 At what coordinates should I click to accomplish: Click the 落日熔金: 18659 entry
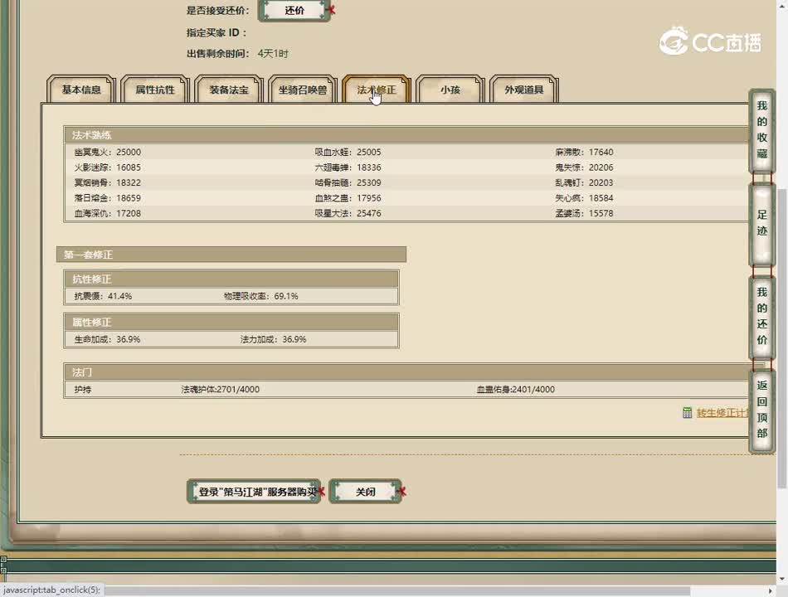108,198
